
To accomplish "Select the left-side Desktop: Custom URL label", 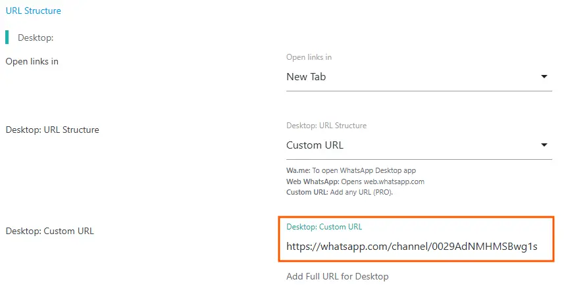I will click(49, 231).
